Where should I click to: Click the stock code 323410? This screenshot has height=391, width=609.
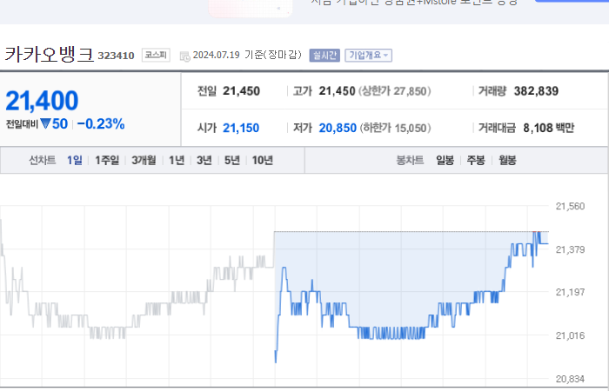pyautogui.click(x=116, y=56)
